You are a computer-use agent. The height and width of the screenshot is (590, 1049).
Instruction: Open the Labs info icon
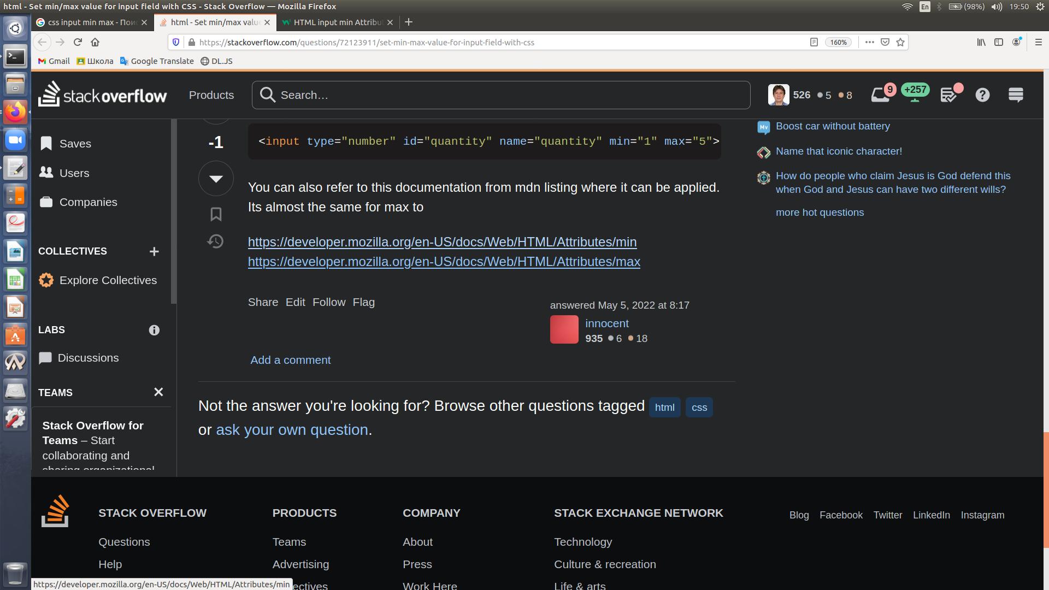point(154,330)
